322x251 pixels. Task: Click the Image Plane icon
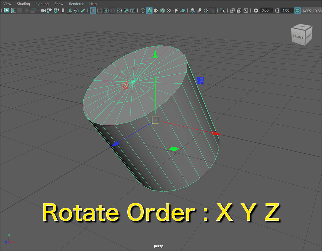click(69, 10)
